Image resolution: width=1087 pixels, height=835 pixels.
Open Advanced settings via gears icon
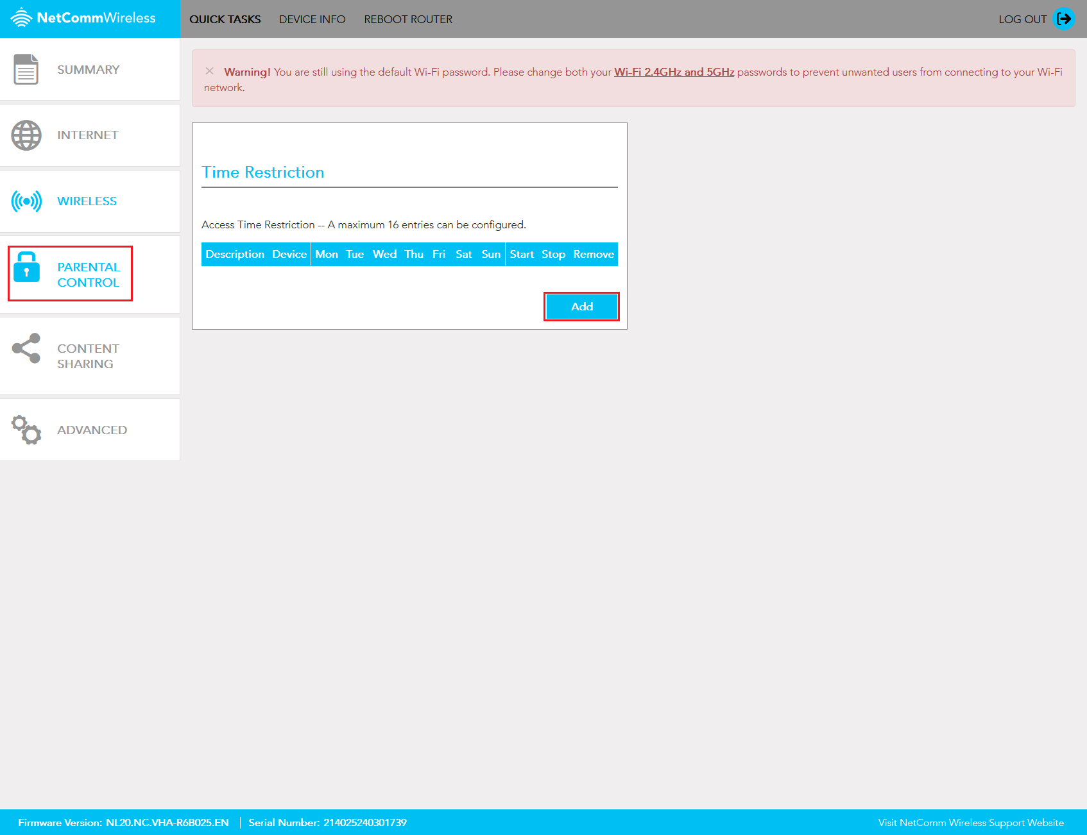[x=26, y=430]
